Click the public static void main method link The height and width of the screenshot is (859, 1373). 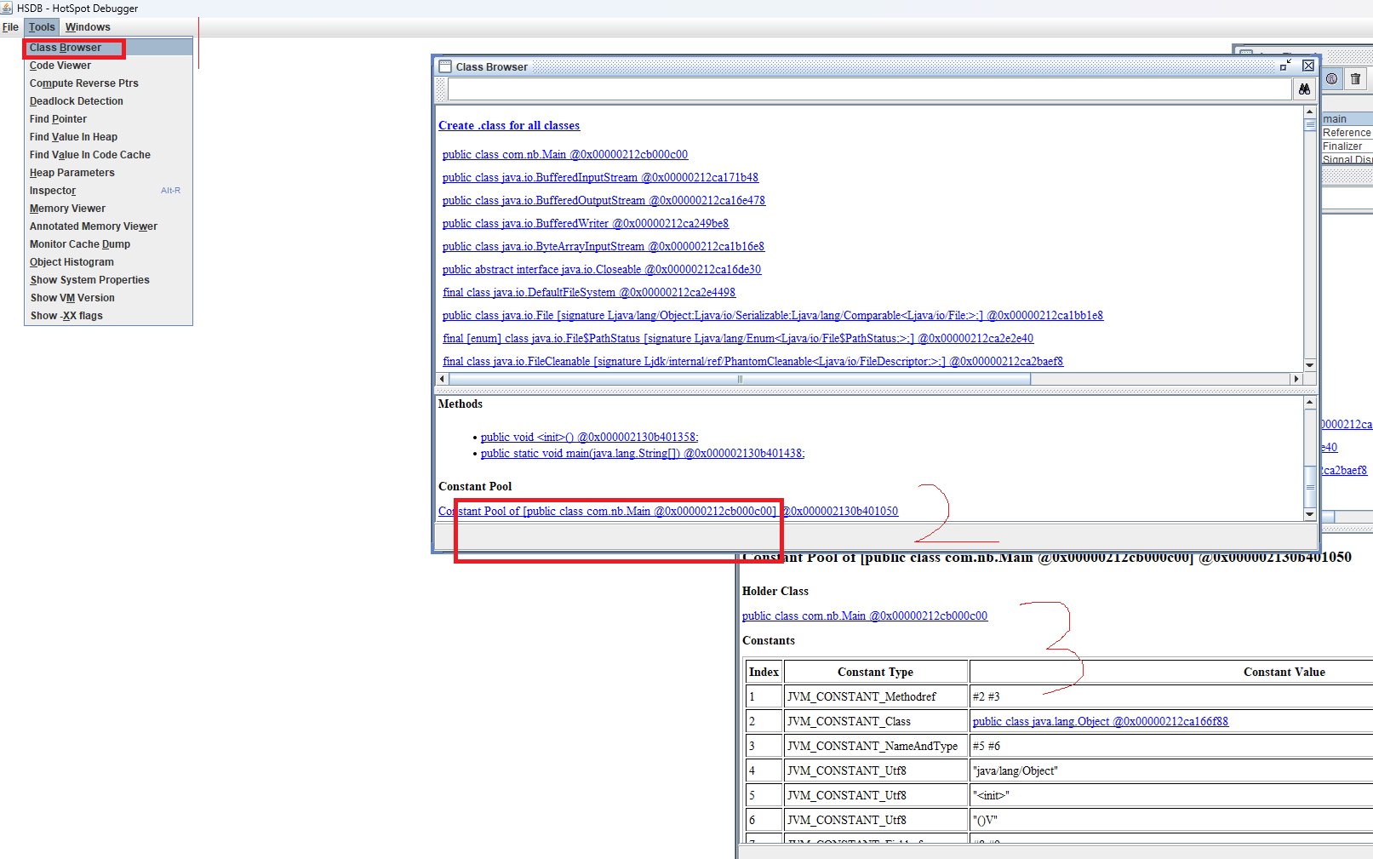point(643,454)
